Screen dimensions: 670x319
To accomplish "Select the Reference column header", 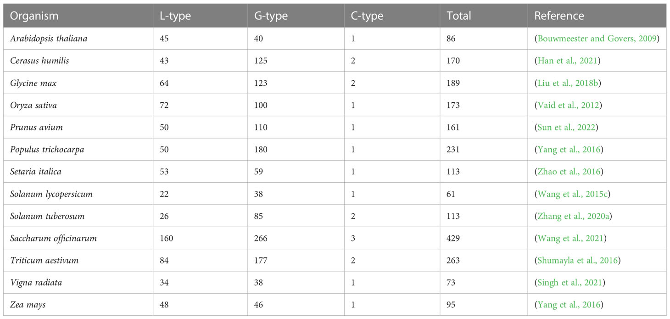I will pos(559,16).
